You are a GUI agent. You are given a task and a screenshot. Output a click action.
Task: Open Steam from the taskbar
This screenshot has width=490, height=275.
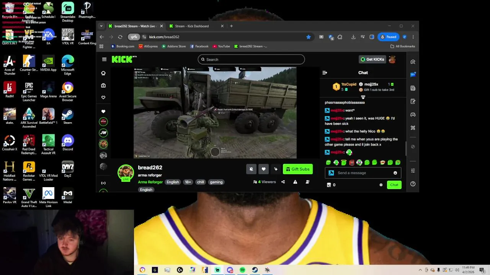pos(255,270)
